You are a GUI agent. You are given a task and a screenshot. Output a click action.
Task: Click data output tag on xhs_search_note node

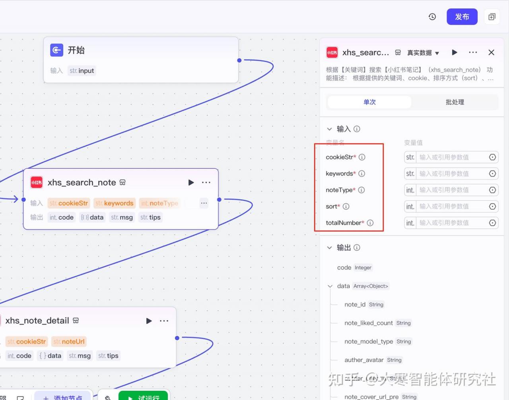pyautogui.click(x=92, y=217)
